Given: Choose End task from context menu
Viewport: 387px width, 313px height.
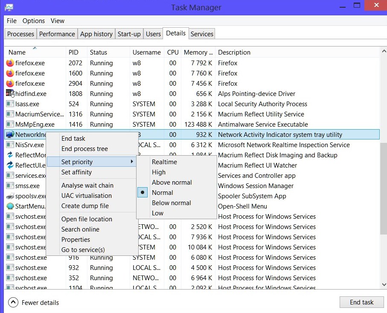Looking at the screenshot, I should [73, 139].
